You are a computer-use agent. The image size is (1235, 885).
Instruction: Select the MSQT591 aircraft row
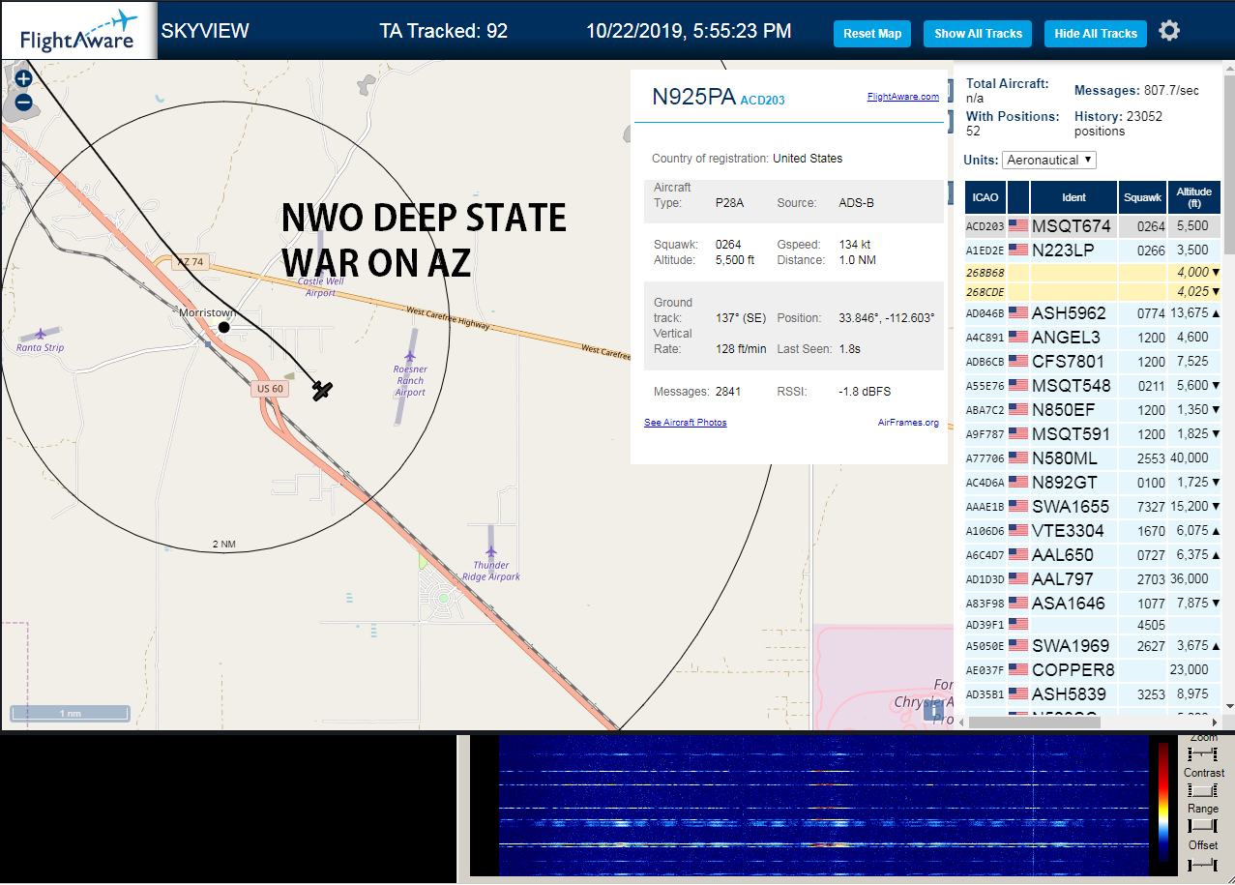1093,433
